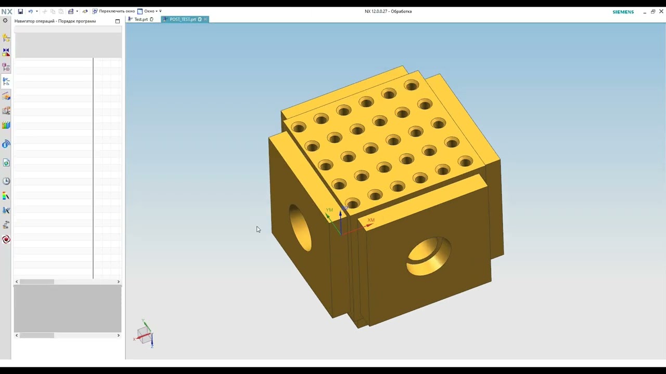Open the Machining Feature Navigator sidebar icon
Image resolution: width=666 pixels, height=374 pixels.
point(6,96)
